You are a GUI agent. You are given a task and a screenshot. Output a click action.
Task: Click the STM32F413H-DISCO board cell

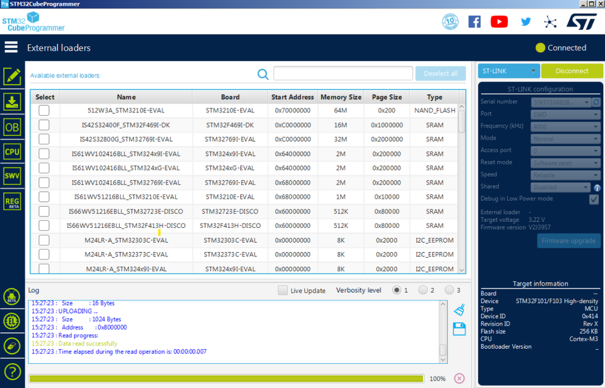pos(230,226)
